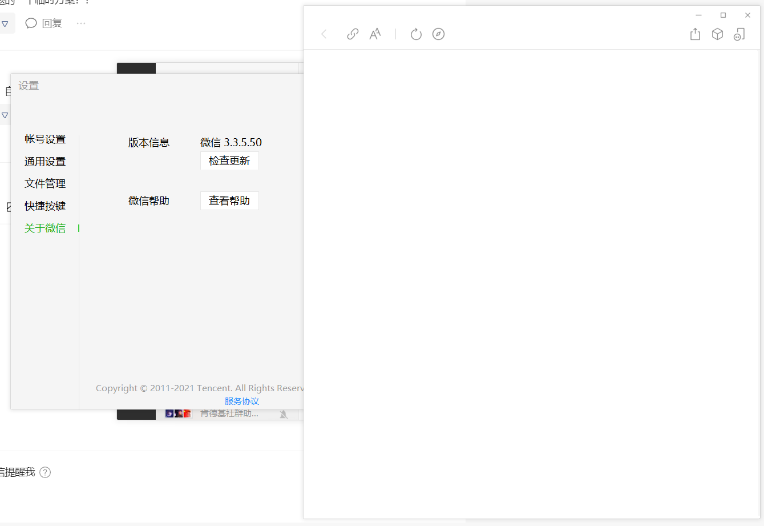Click the 版本信息 label

(149, 143)
